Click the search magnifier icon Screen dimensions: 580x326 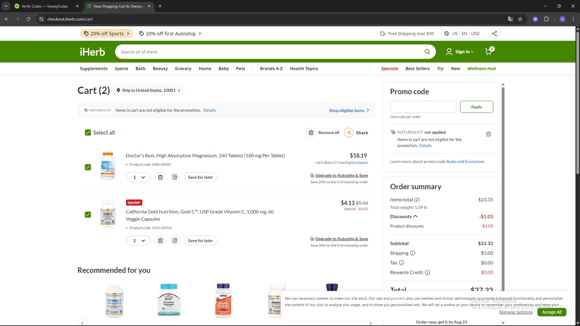(427, 52)
